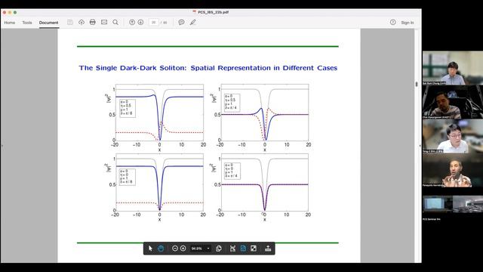Click the vertical scrollbar handle of document
The height and width of the screenshot is (272, 483).
point(417,84)
